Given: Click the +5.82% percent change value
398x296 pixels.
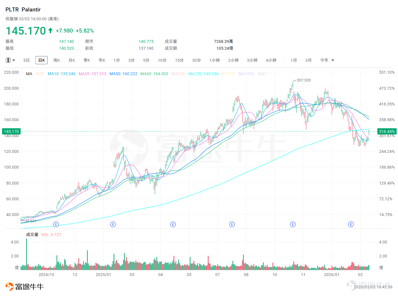Looking at the screenshot, I should (x=85, y=31).
